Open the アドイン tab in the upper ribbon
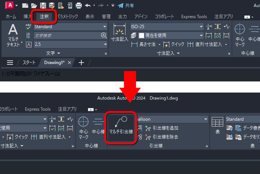This screenshot has width=260, height=174. (141, 17)
